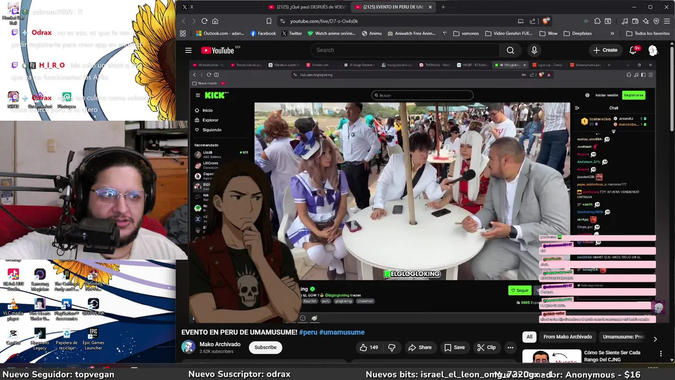Go back using browser back arrow
Image resolution: width=675 pixels, height=380 pixels.
coord(184,21)
